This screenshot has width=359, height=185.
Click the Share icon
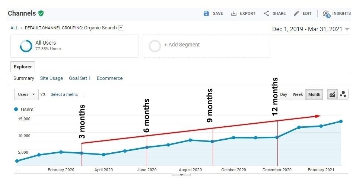pos(266,13)
